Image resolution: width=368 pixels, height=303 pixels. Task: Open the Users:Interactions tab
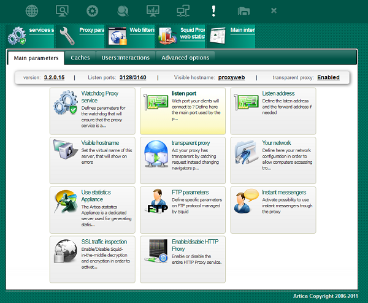point(126,58)
